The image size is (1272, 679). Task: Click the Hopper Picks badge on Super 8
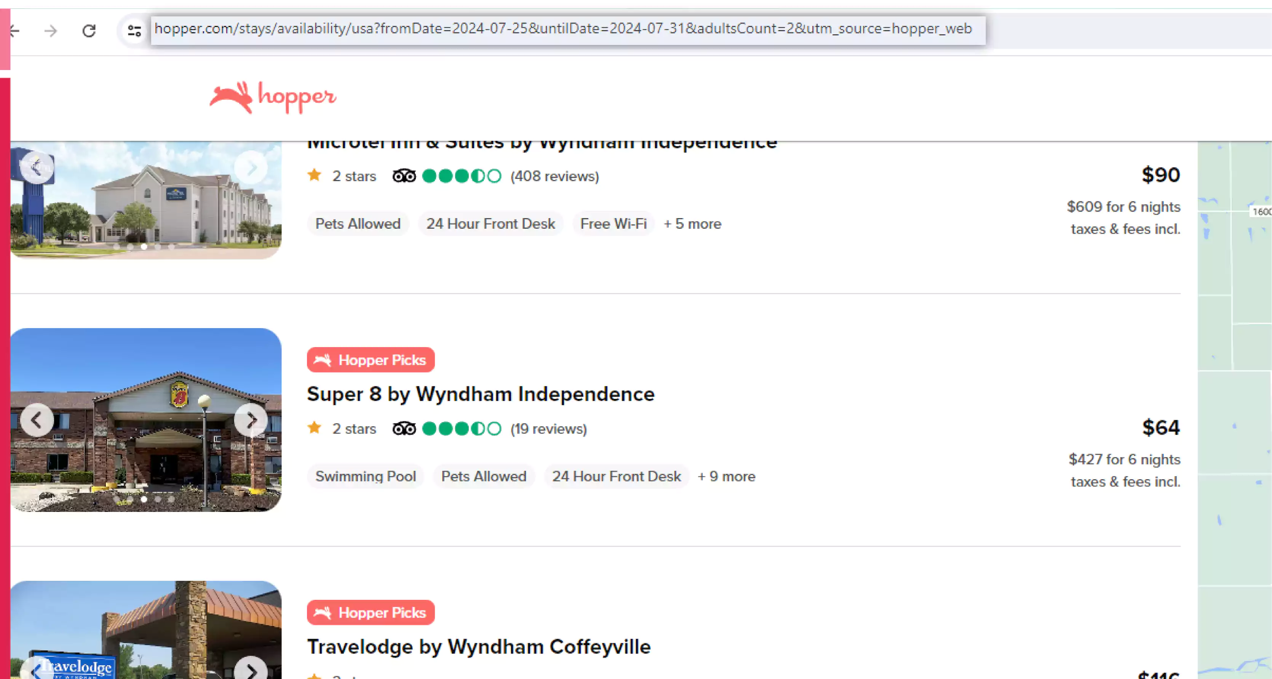tap(371, 360)
